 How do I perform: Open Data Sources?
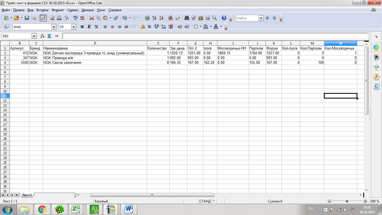[208, 18]
